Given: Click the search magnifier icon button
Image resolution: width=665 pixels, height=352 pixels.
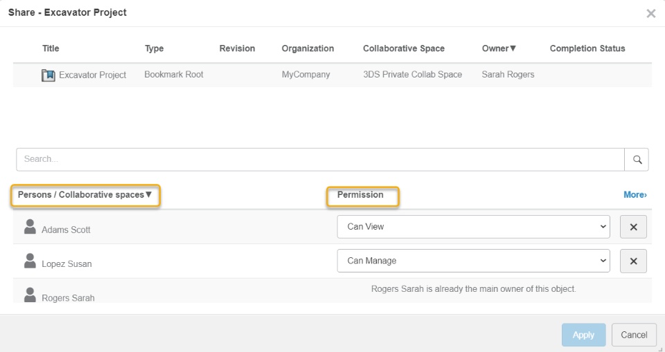Looking at the screenshot, I should tap(637, 159).
